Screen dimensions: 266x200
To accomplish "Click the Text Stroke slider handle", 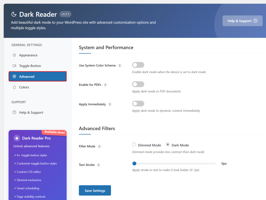I will 134,163.
